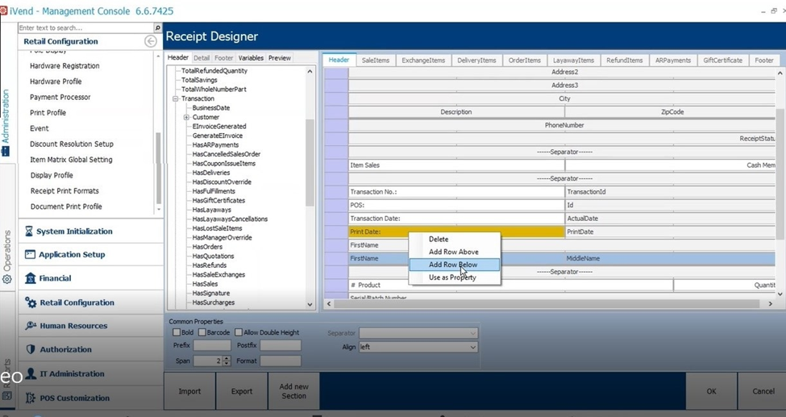The image size is (786, 417).
Task: Click the Administration sidebar icon
Action: 5,151
